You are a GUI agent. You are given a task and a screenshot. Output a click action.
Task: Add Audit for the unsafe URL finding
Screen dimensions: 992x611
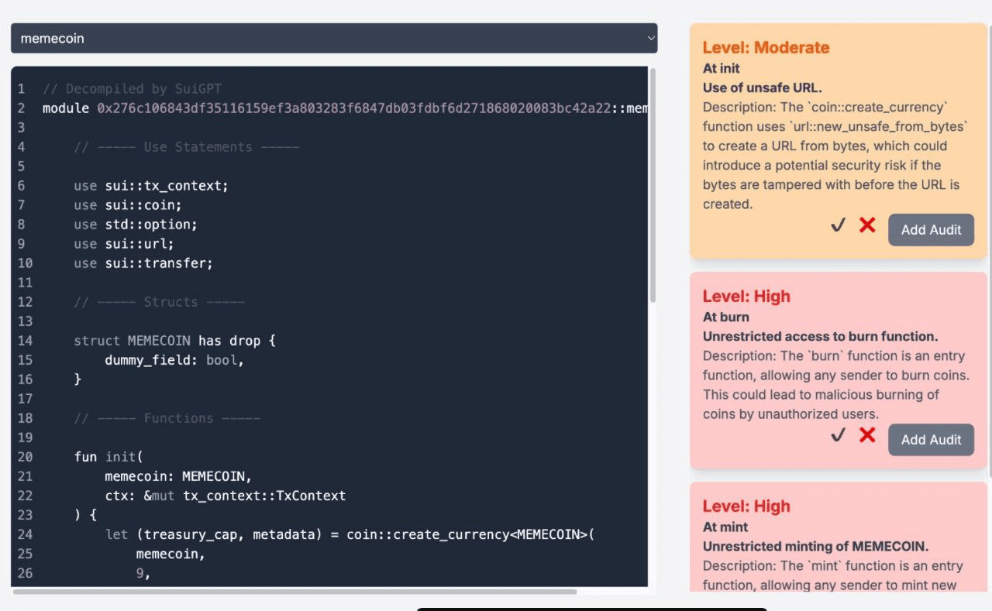[931, 229]
